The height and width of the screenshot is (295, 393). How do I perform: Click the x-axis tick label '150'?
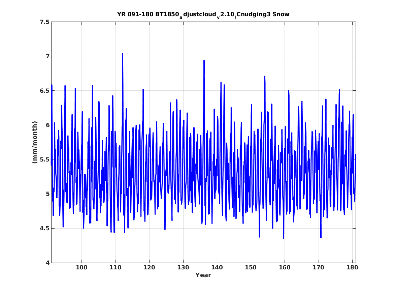click(x=251, y=267)
